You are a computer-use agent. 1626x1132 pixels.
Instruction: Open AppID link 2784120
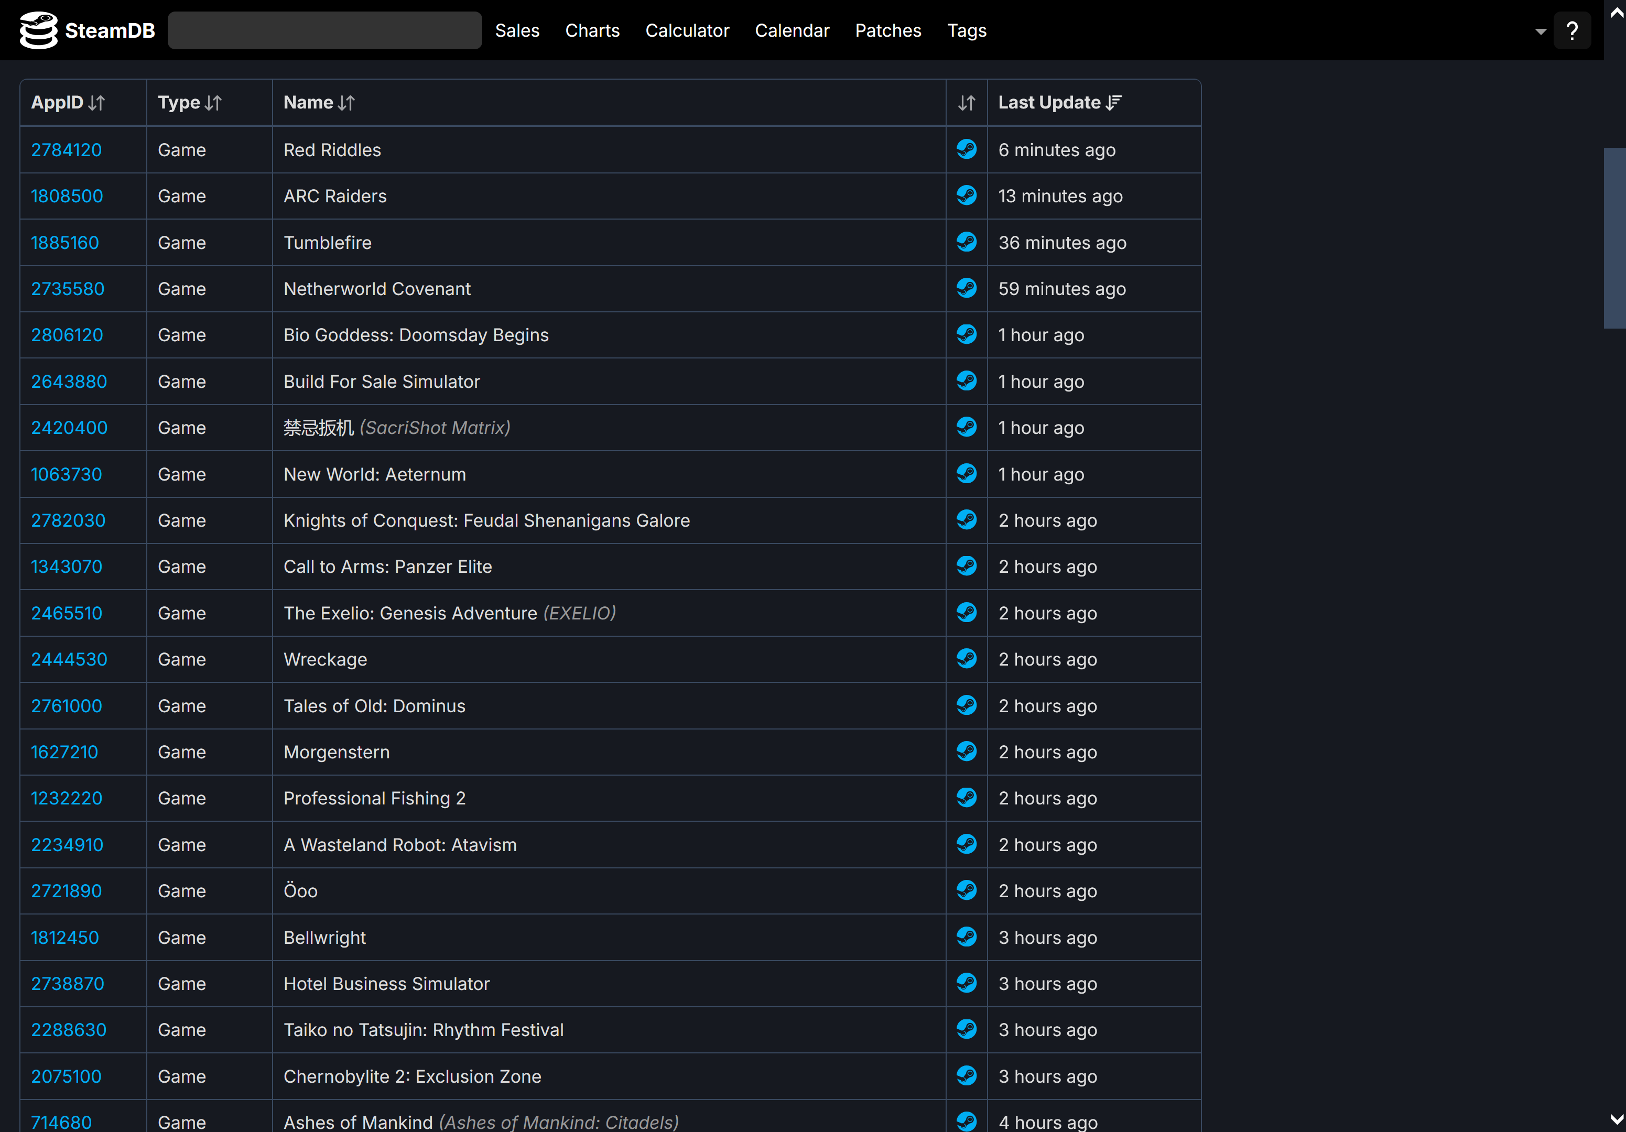(67, 150)
